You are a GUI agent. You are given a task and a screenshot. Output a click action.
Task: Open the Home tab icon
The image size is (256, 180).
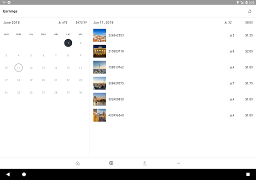coord(77,163)
